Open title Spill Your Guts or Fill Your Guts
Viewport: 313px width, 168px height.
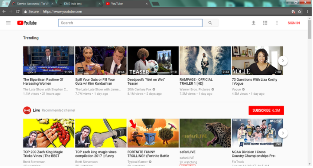(95, 82)
